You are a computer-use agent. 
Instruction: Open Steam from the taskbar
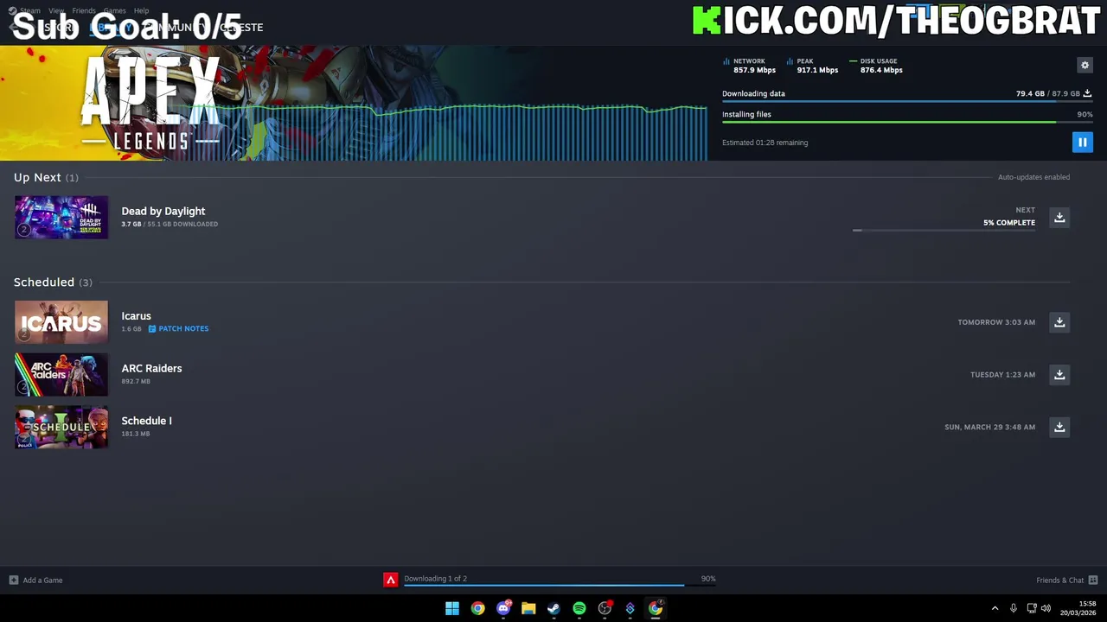[553, 608]
